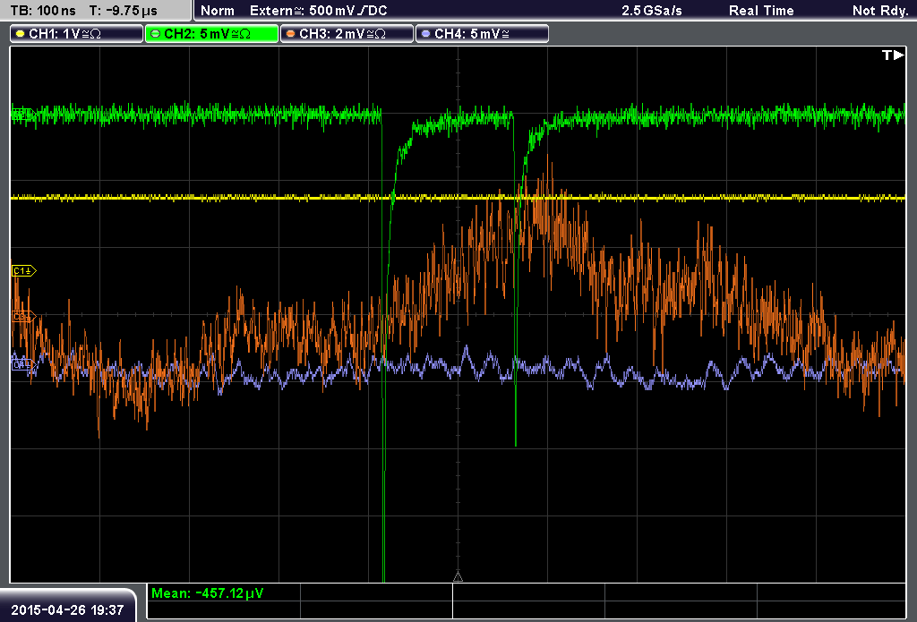Click the C1 ground level marker

click(24, 270)
